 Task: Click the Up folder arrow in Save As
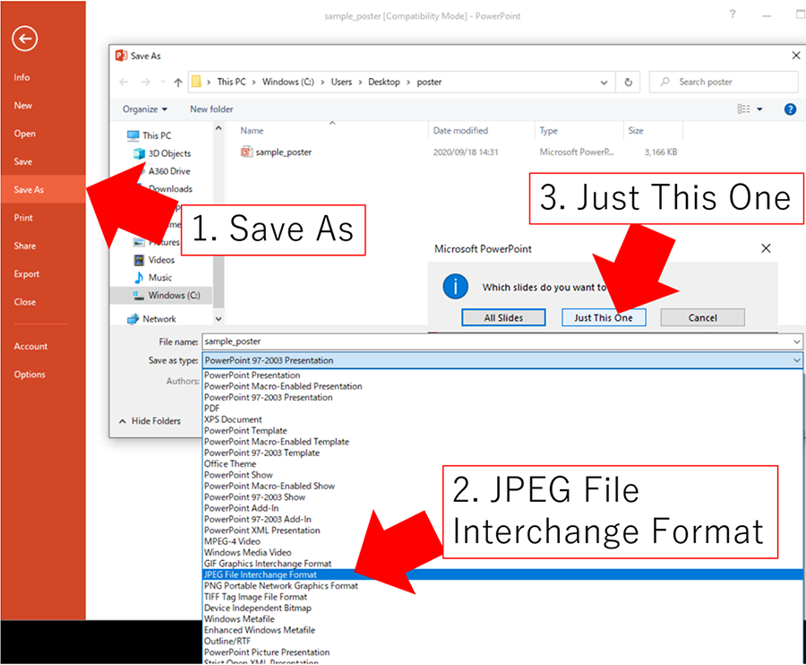click(178, 82)
